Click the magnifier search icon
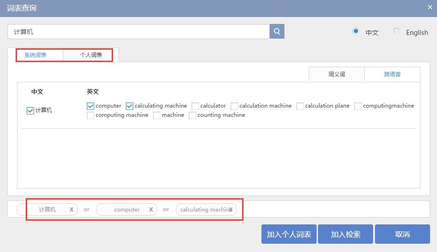 pos(277,31)
